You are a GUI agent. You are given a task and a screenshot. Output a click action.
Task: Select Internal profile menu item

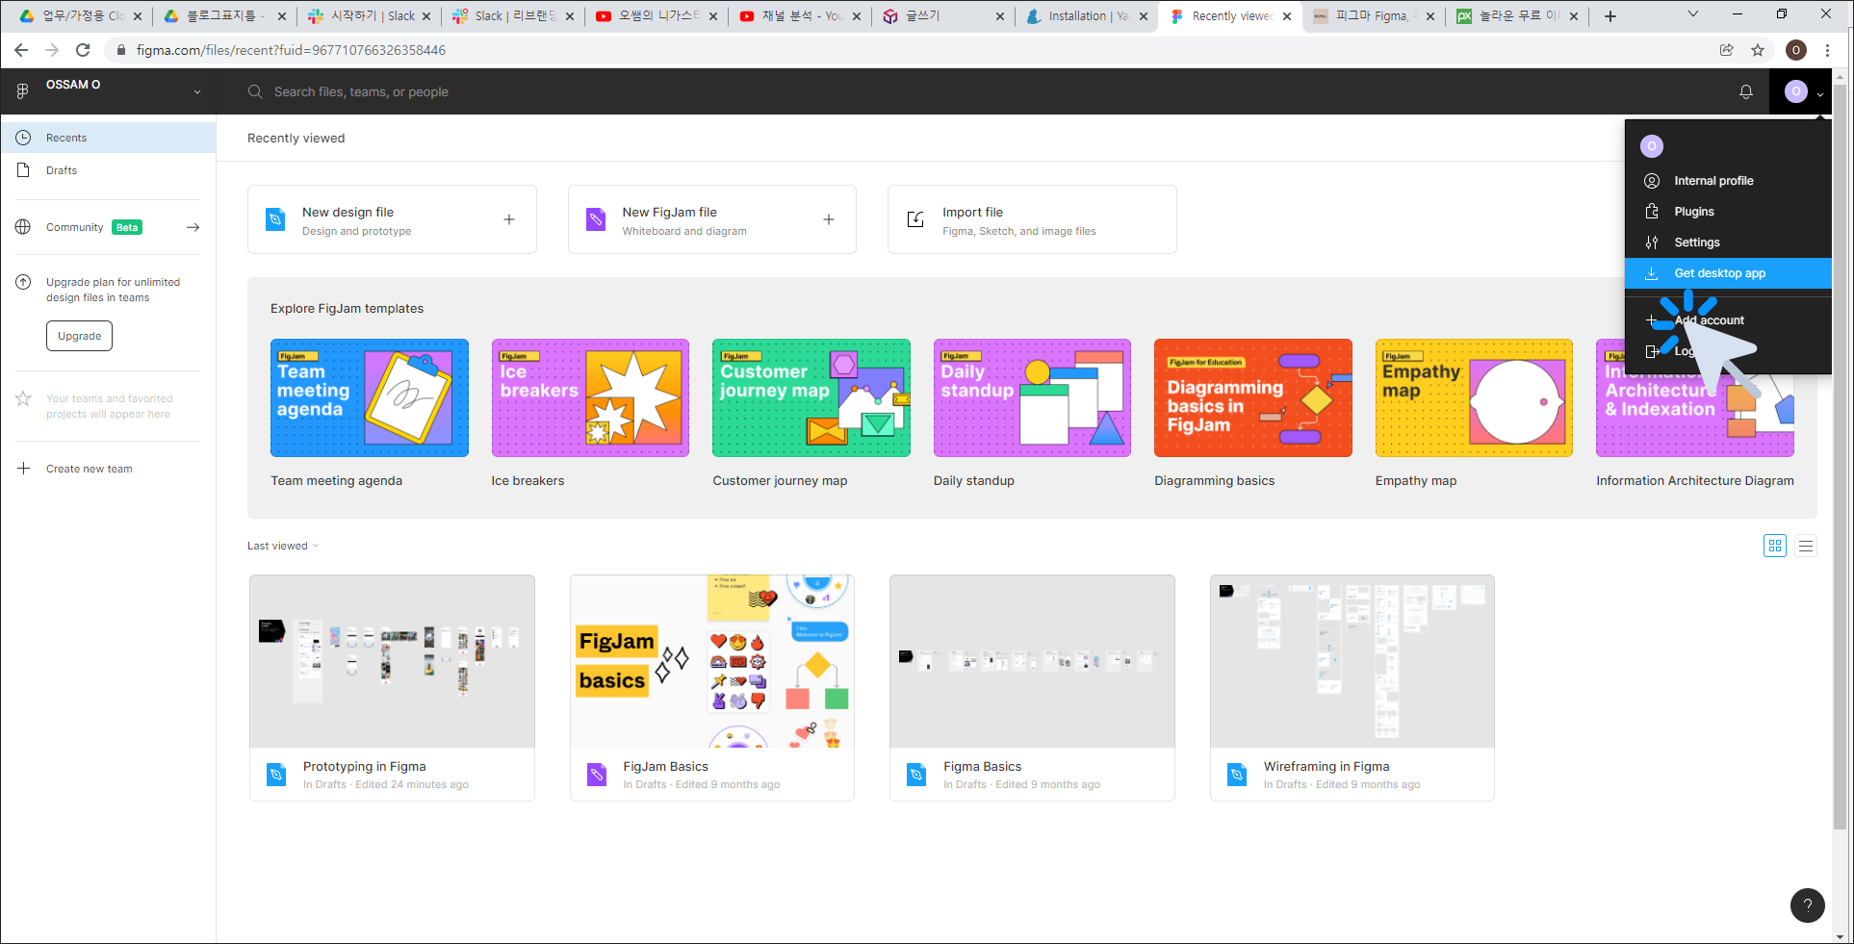point(1728,181)
